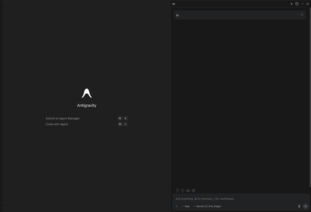Click the file document icon above the input

(177, 190)
